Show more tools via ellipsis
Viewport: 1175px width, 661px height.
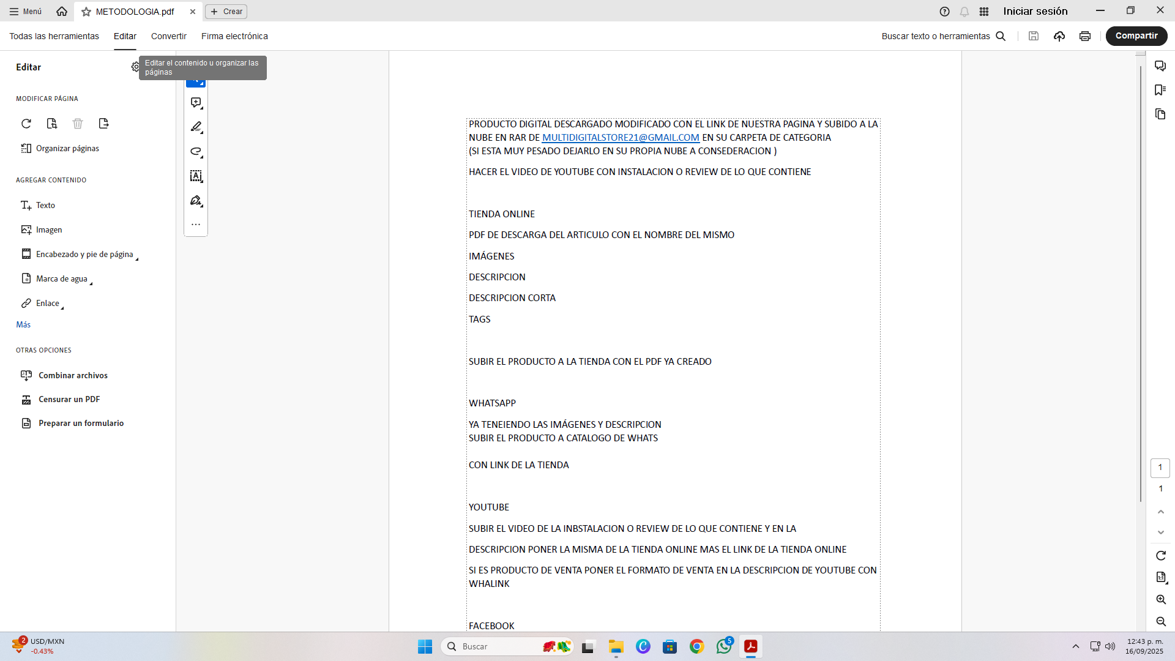click(196, 225)
